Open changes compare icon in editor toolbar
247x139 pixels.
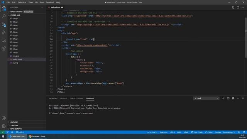click(x=233, y=7)
